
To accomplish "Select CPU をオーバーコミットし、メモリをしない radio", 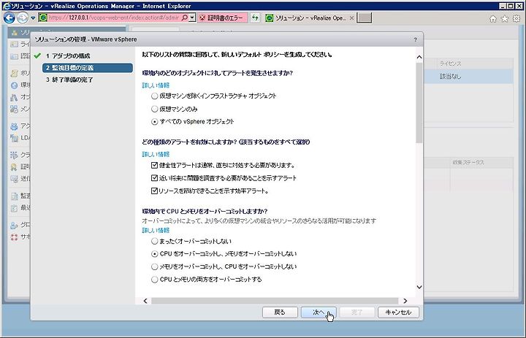I will (x=154, y=254).
